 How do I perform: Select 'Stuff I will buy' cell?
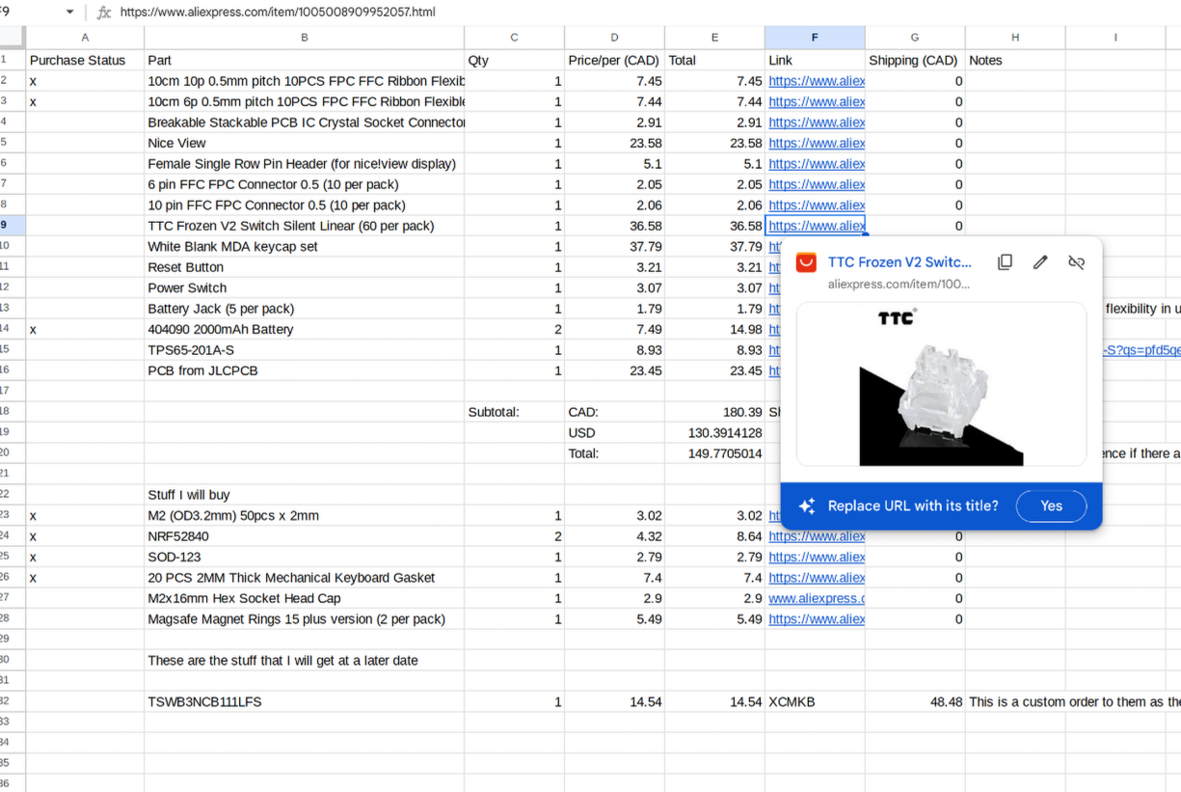[x=305, y=495]
